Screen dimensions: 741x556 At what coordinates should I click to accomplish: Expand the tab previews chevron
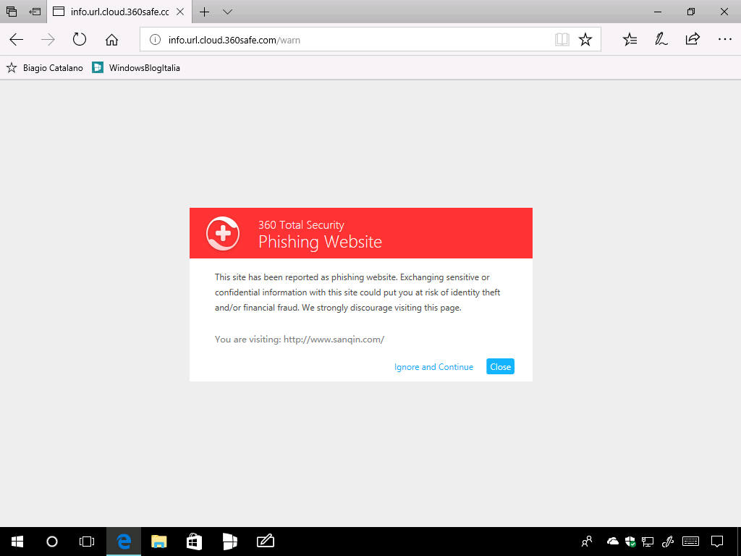pos(227,12)
